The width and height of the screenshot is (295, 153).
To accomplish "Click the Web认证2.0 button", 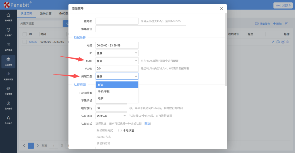I will [283, 5].
